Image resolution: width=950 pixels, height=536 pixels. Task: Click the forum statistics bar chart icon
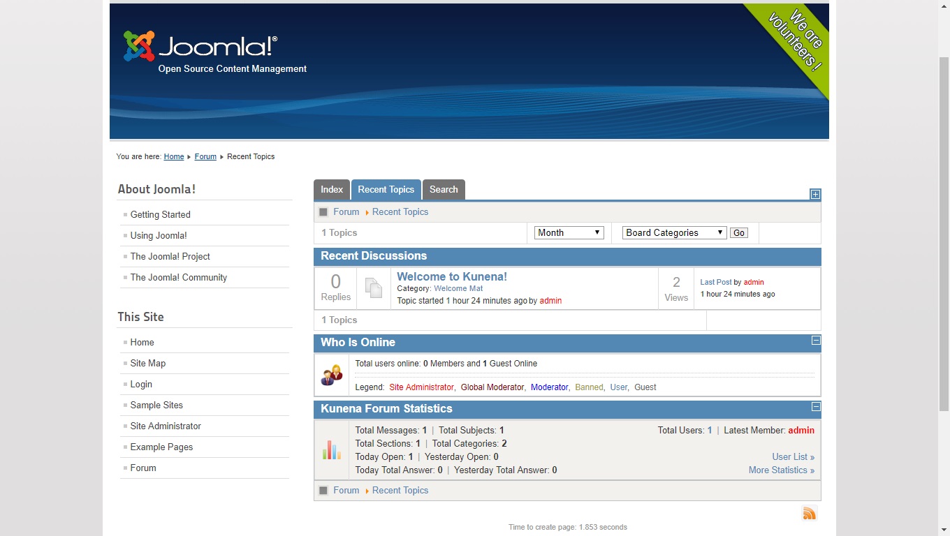tap(332, 449)
